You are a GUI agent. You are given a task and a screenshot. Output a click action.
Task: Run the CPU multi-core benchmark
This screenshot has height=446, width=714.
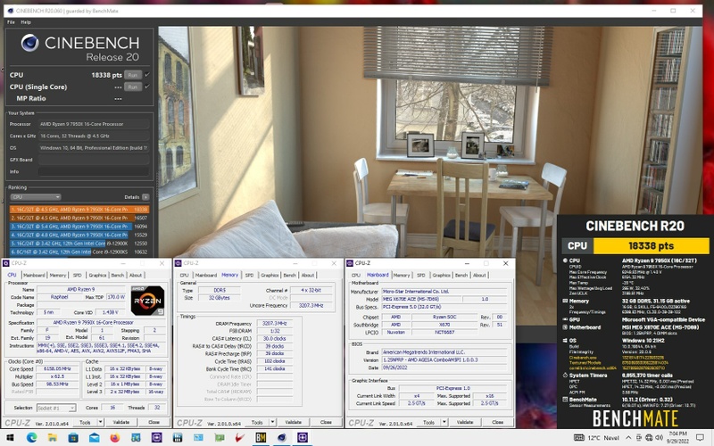[x=132, y=75]
